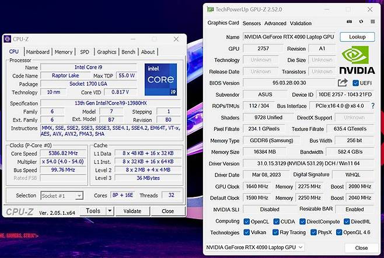Viewport: 384px width, 258px height.
Task: Open the GPU-Z hamburger menu icon
Action: click(x=372, y=22)
